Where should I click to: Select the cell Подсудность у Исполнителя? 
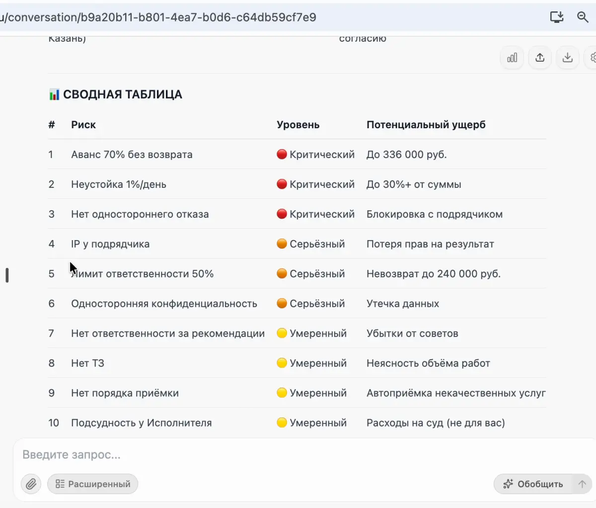coord(141,423)
